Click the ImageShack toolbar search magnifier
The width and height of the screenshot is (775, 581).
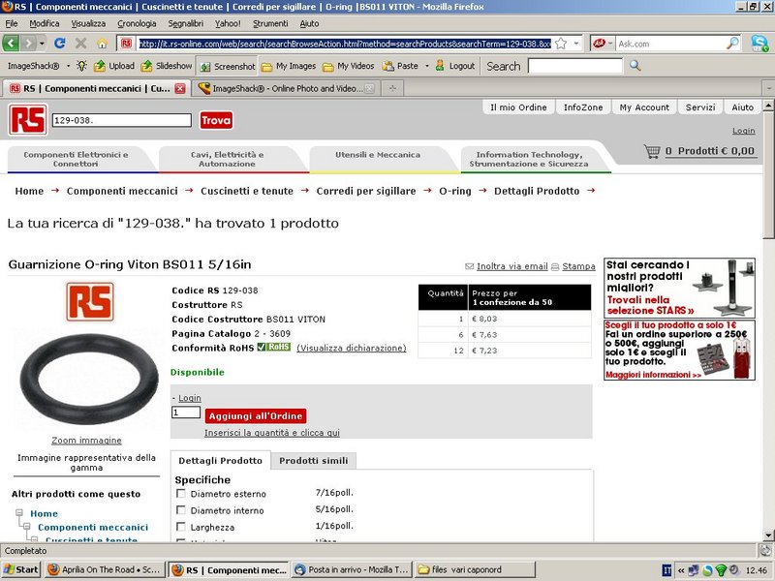coord(635,65)
